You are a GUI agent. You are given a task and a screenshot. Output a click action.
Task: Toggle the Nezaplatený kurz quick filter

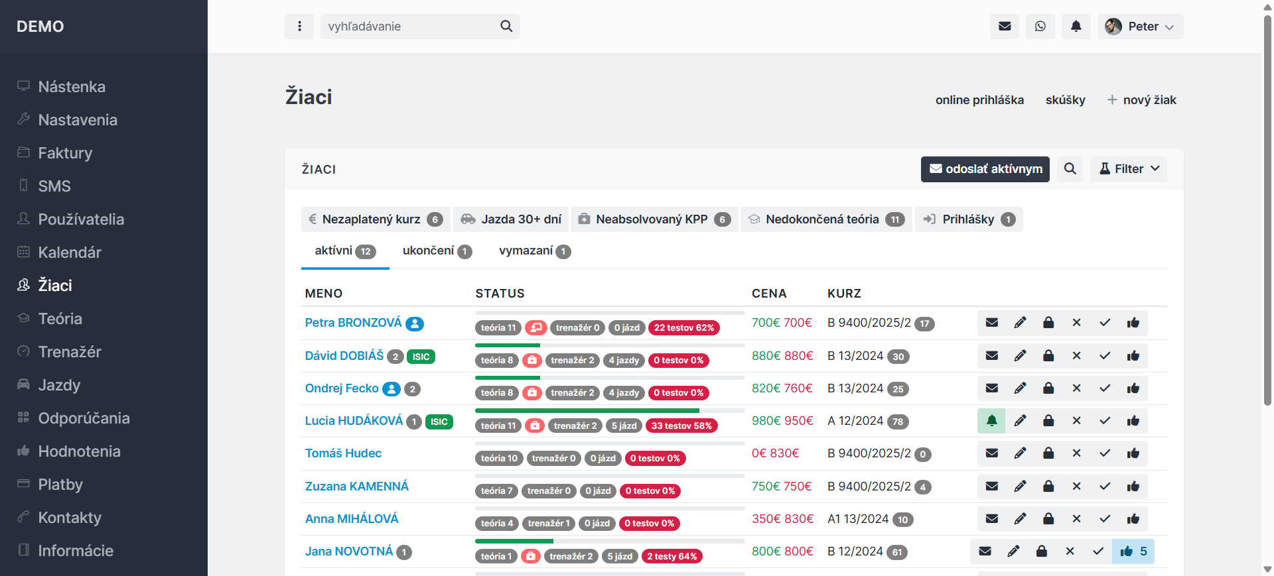coord(376,219)
